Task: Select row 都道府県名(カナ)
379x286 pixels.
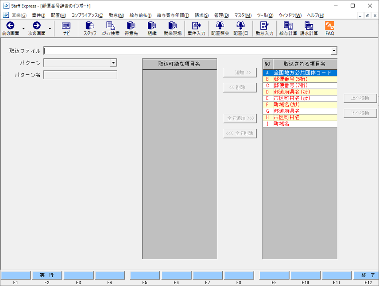Action: 300,92
